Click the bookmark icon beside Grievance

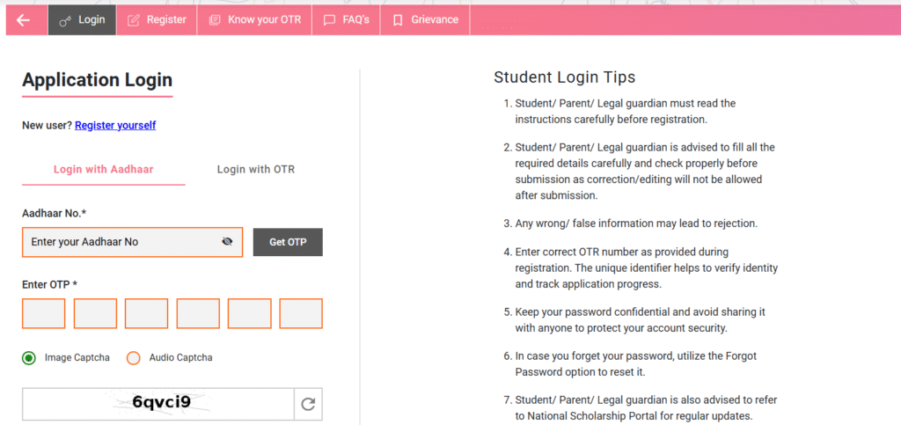point(398,20)
